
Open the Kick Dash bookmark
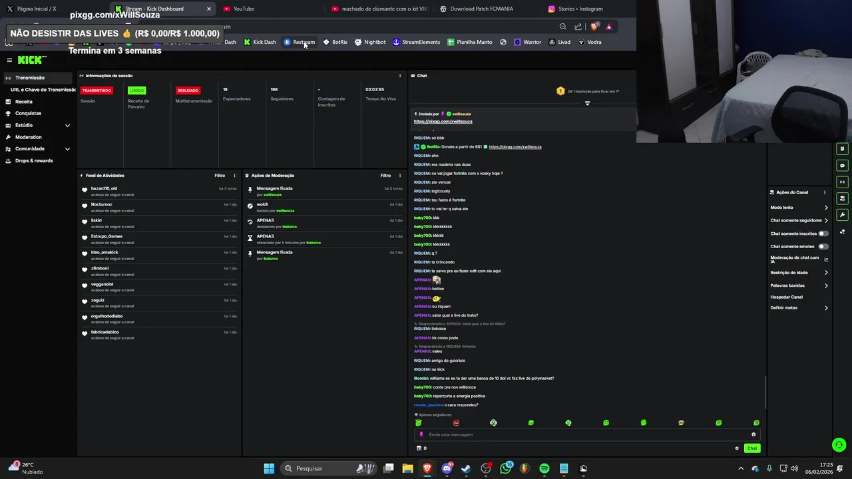(x=260, y=42)
